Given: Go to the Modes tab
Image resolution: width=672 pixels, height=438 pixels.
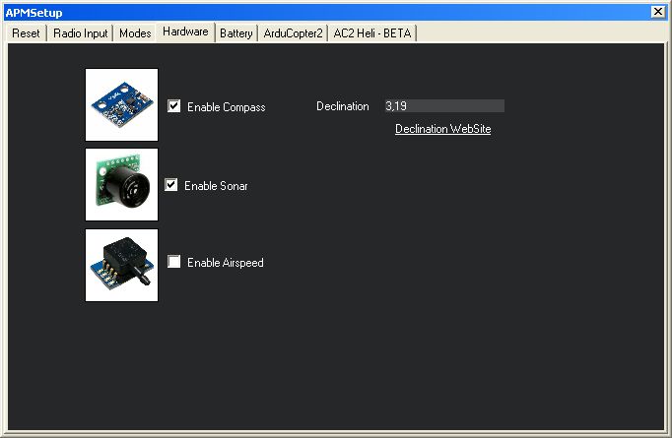Looking at the screenshot, I should [135, 32].
